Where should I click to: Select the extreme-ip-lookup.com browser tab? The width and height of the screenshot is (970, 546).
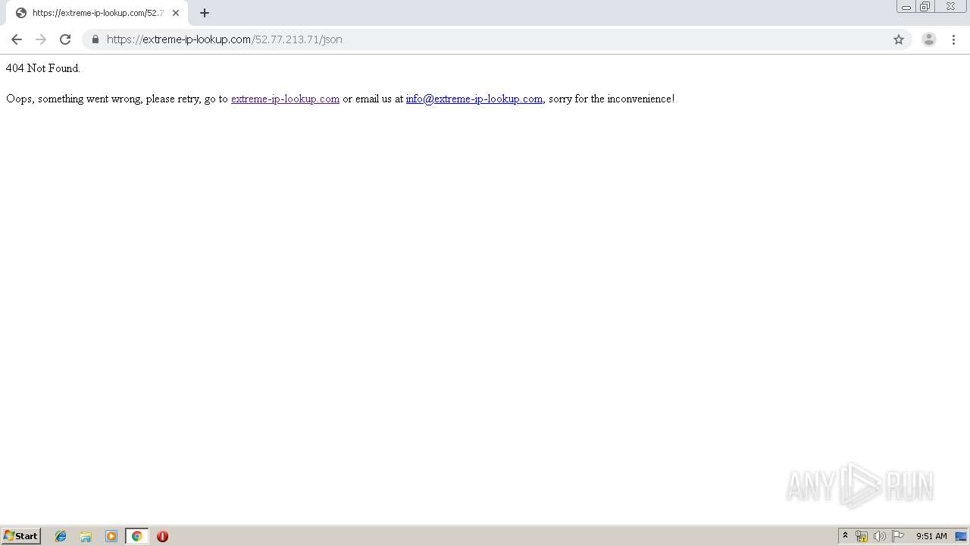[x=97, y=13]
